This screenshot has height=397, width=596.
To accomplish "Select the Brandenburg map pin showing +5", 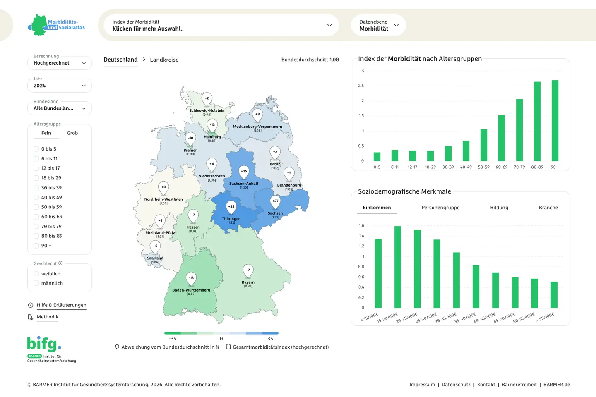I will pyautogui.click(x=289, y=174).
